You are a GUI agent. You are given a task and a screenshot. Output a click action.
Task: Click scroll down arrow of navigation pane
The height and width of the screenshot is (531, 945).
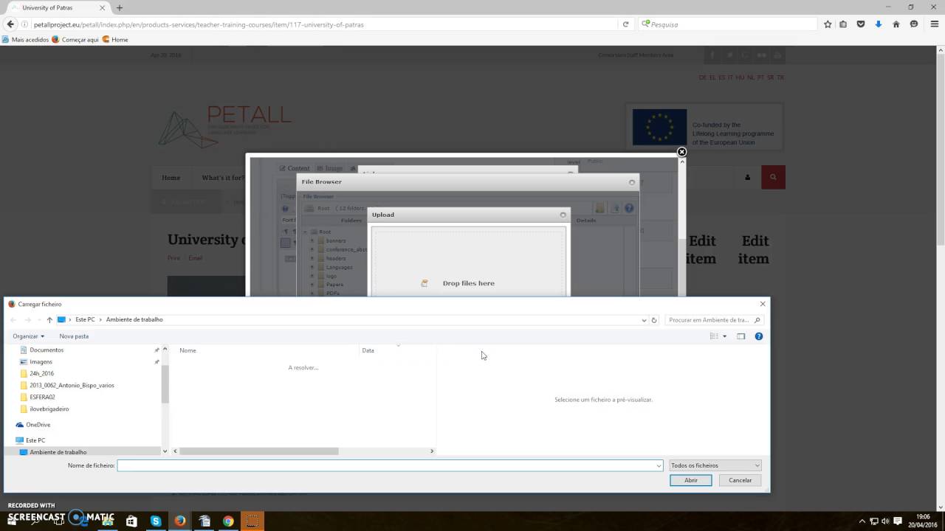point(165,451)
